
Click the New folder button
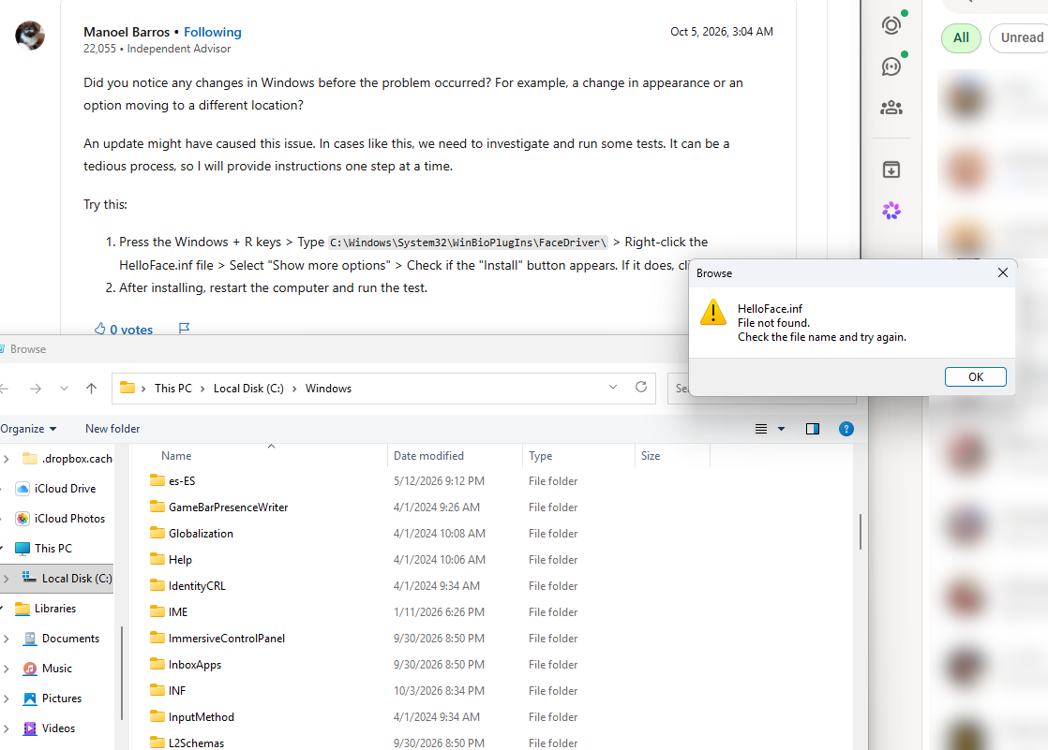click(112, 429)
